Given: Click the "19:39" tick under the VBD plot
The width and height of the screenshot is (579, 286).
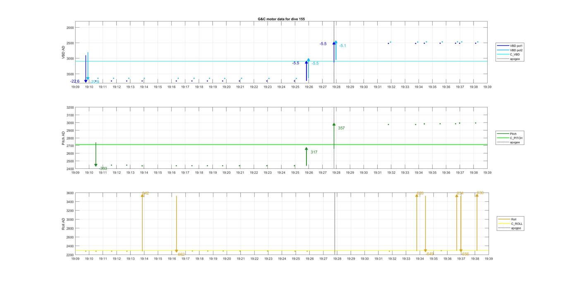Looking at the screenshot, I should tap(487, 87).
